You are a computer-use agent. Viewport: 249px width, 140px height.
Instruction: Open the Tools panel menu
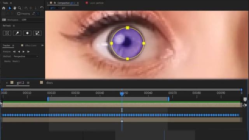tap(11, 3)
